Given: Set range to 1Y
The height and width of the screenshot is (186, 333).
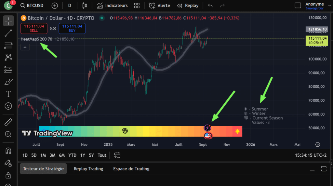Looking at the screenshot, I should [83, 155].
